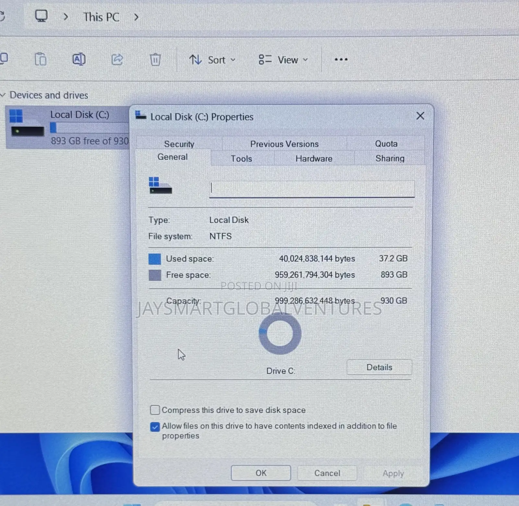
Task: Close the Local Disk (C:) Properties dialog
Action: pos(420,116)
